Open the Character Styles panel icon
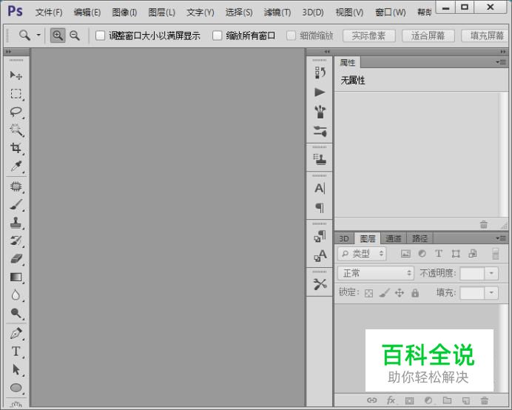 pyautogui.click(x=320, y=255)
